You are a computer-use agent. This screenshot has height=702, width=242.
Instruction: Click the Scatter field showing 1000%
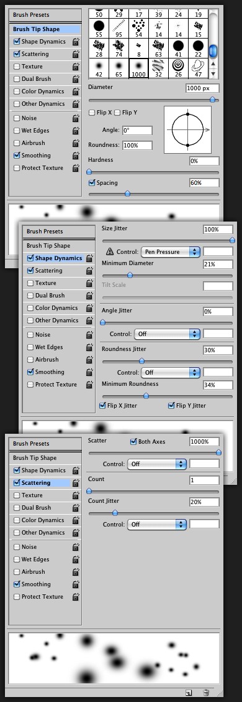[204, 442]
